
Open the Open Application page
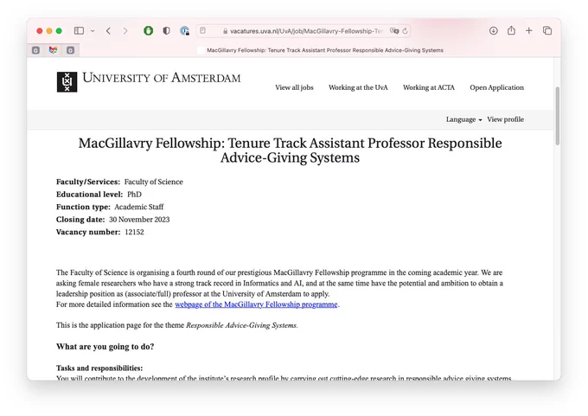(x=497, y=87)
